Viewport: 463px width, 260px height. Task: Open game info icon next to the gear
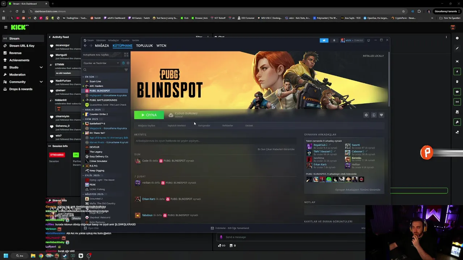click(374, 115)
